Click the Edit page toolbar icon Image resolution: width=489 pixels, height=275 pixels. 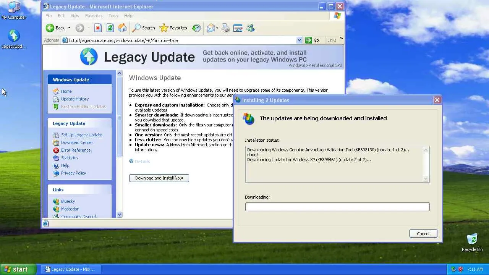(238, 28)
